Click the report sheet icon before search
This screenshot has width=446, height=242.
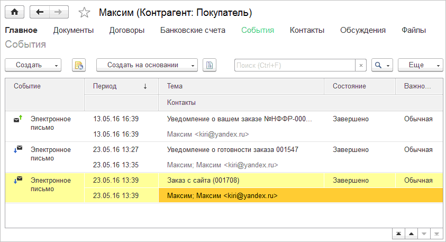tap(210, 65)
